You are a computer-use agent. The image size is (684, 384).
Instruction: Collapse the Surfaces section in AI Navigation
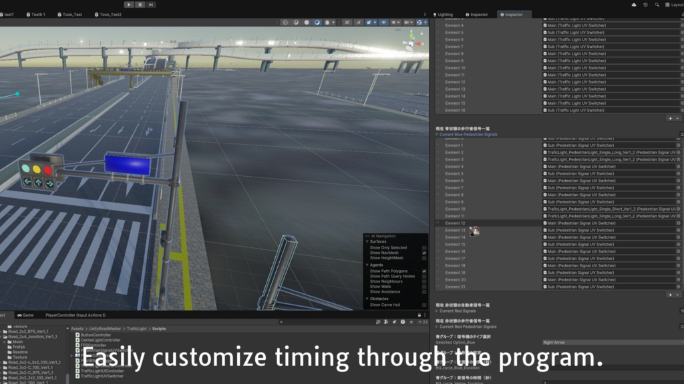[x=367, y=241]
